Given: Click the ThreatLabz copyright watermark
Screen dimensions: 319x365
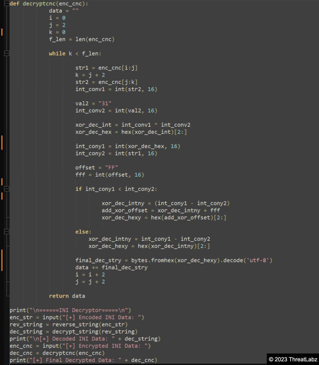Looking at the screenshot, I should pos(293,359).
